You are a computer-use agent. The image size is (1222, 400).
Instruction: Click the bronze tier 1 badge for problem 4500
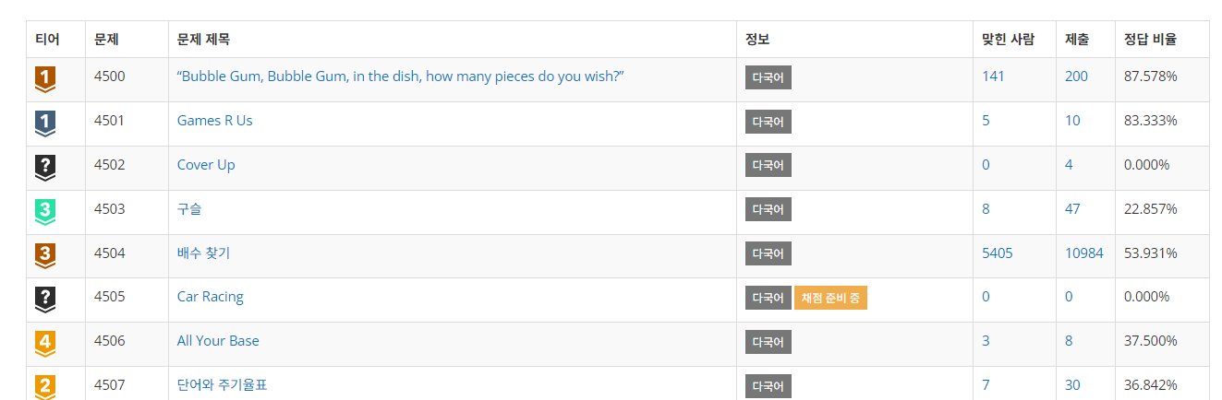tap(45, 79)
